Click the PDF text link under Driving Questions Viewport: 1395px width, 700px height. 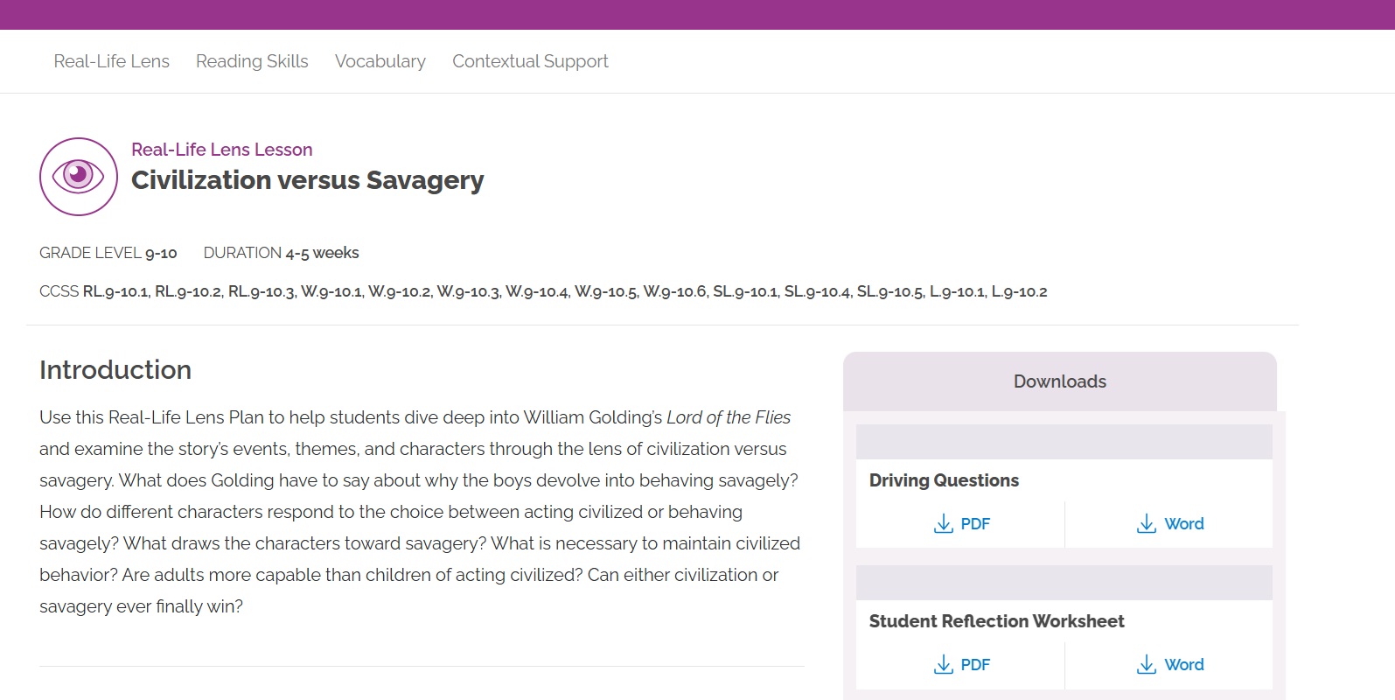[x=975, y=524]
